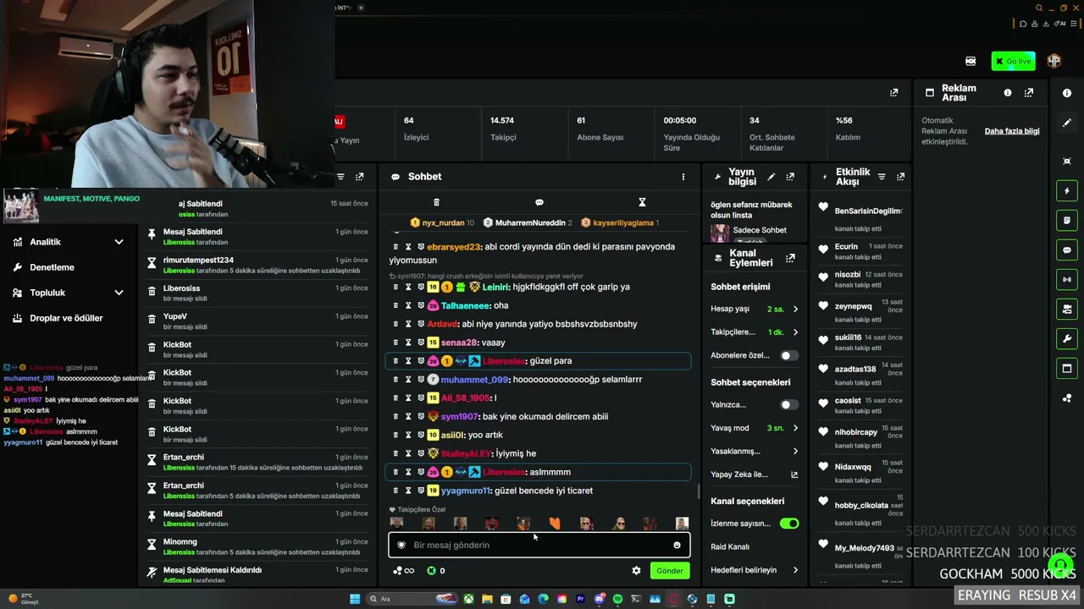This screenshot has width=1084, height=609.
Task: Click zeynepwq in the activity feed
Action: [x=853, y=306]
